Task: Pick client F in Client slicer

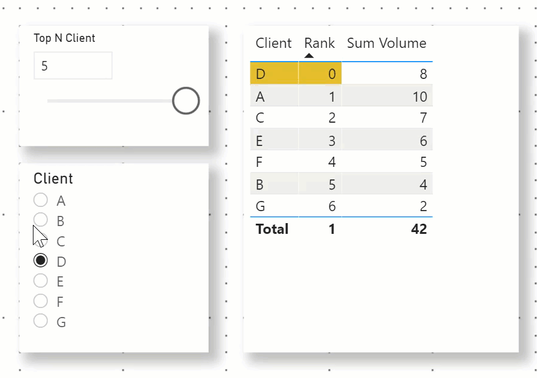Action: coord(41,301)
